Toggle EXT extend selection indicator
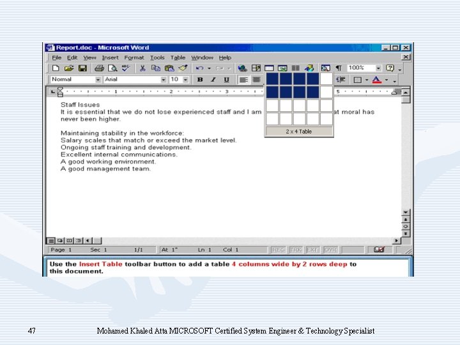Viewport: 460px width, 345px height. (312, 250)
